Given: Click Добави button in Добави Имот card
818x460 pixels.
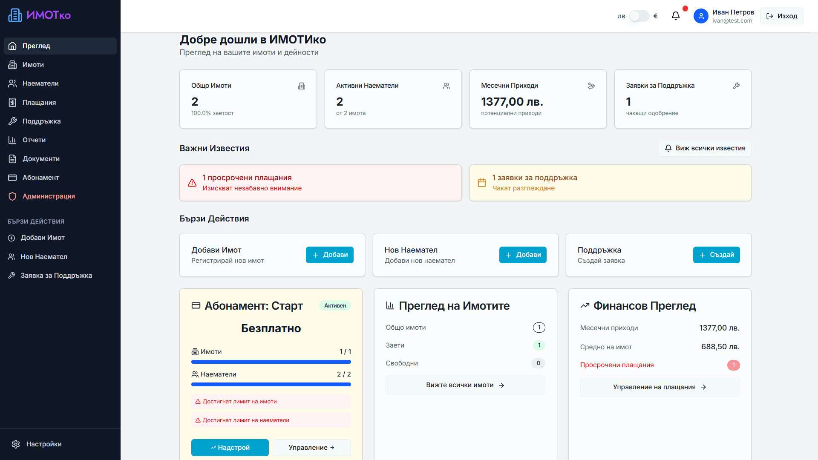Looking at the screenshot, I should 330,255.
